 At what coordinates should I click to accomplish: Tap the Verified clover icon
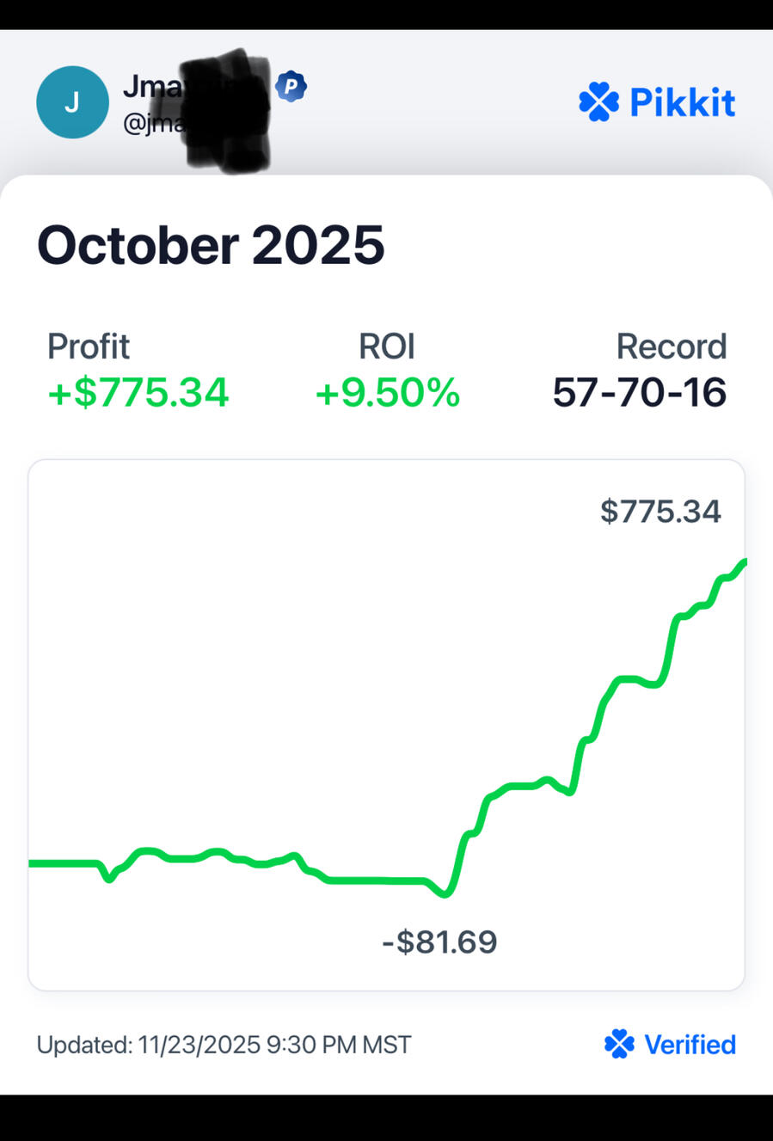[x=619, y=1044]
